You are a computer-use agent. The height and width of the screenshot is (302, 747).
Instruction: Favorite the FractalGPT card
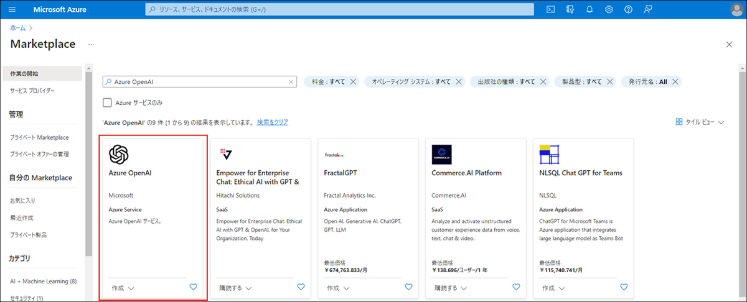click(x=408, y=287)
